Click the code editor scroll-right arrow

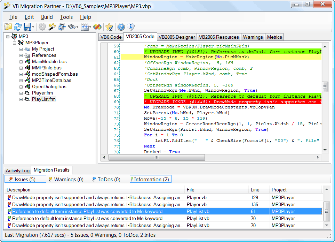point(318,157)
